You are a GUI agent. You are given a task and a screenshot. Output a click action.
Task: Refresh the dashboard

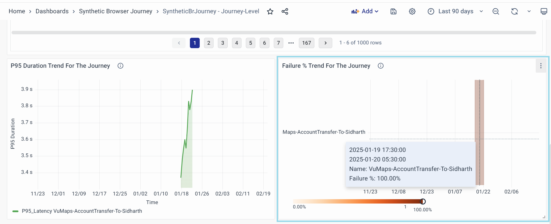[x=514, y=12]
